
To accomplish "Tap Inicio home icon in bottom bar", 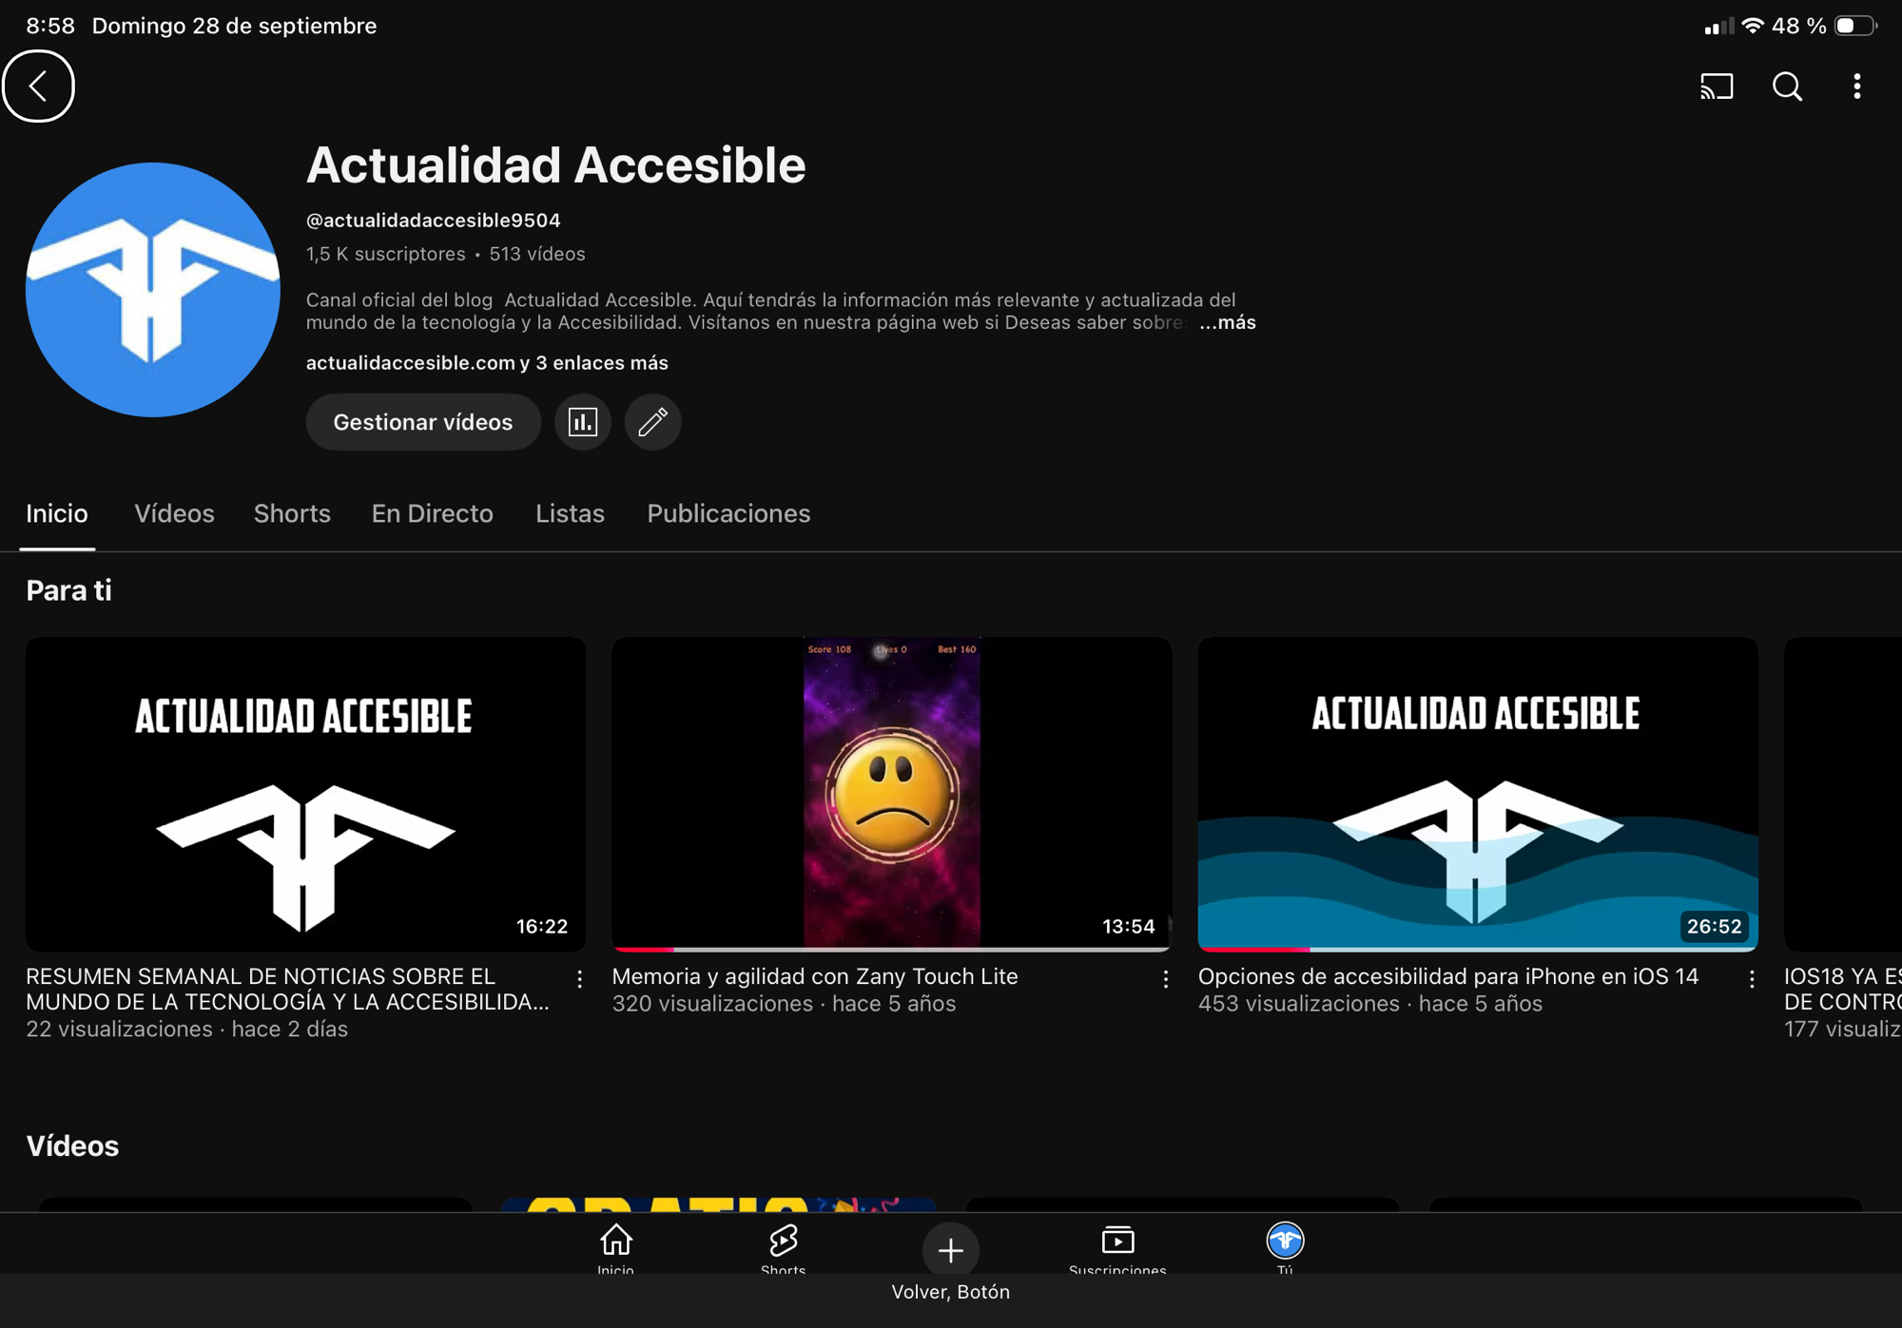I will [615, 1247].
